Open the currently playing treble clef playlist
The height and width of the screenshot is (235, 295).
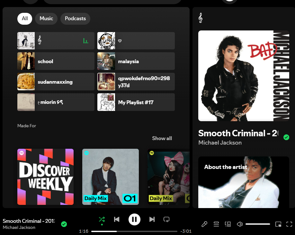[56, 41]
